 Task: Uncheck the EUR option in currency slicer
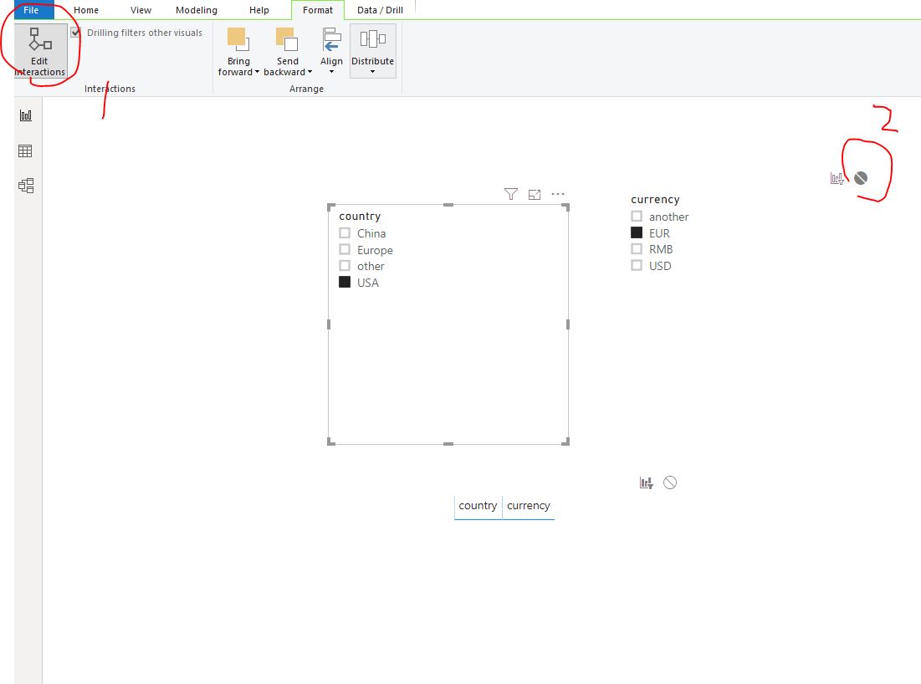pyautogui.click(x=637, y=232)
